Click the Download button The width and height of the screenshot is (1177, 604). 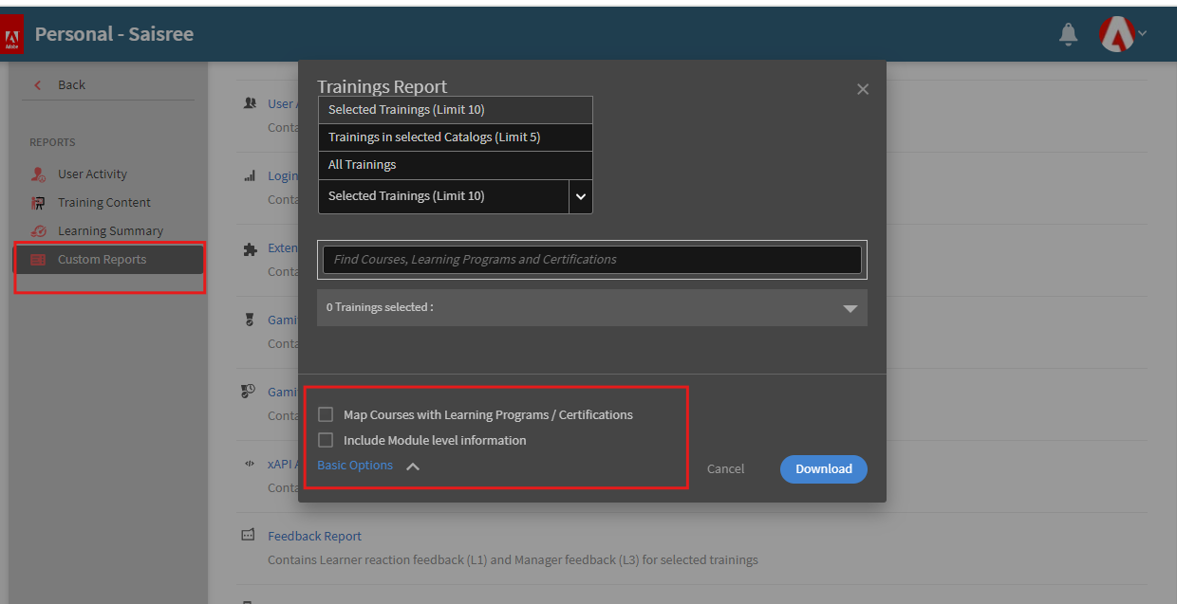[823, 468]
